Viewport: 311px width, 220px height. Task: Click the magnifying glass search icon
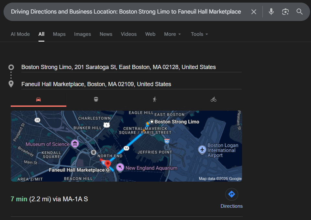coord(299,12)
